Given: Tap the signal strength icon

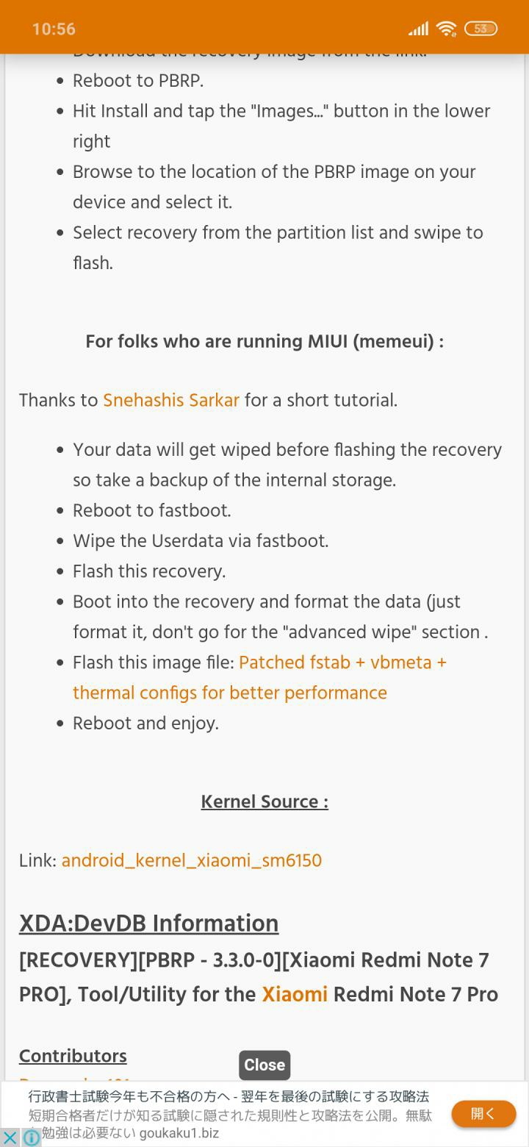Looking at the screenshot, I should [418, 29].
